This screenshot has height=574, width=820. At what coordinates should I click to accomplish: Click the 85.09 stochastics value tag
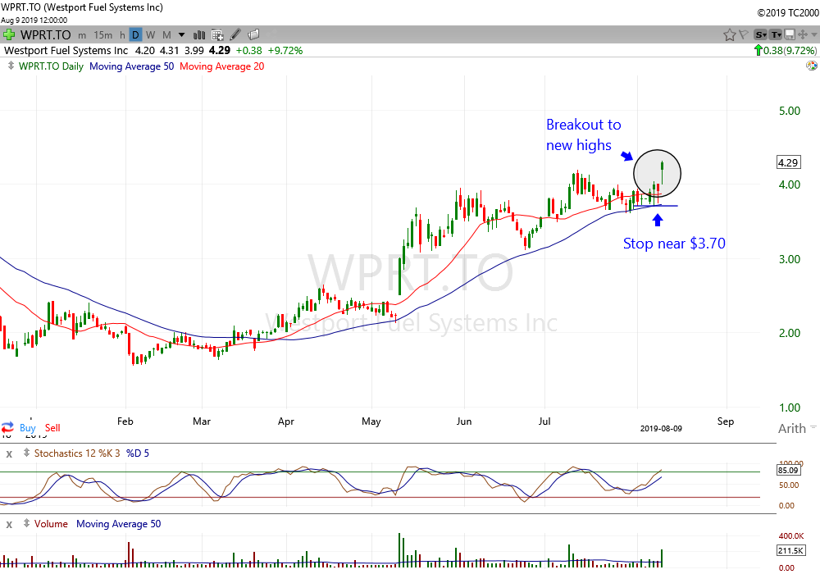pyautogui.click(x=787, y=470)
